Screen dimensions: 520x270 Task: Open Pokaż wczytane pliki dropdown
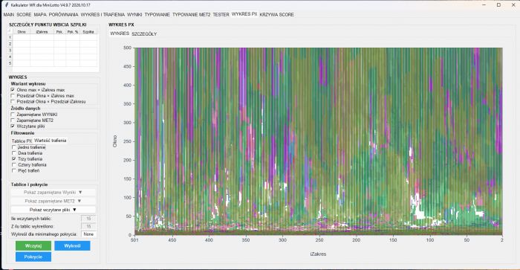(x=53, y=210)
